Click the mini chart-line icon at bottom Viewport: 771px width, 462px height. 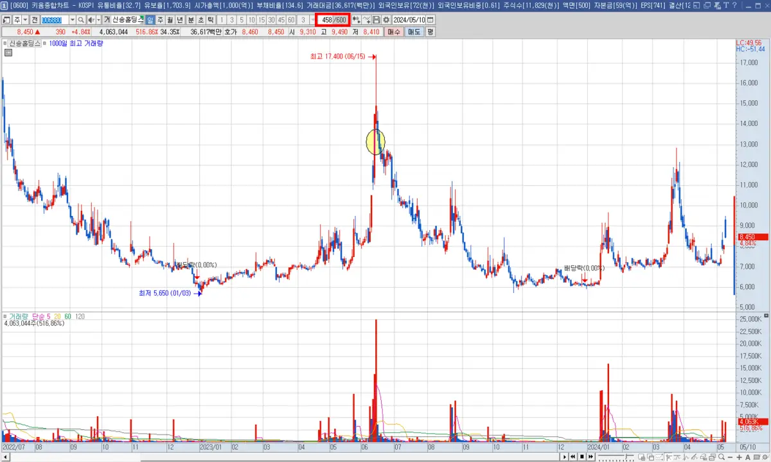click(686, 457)
